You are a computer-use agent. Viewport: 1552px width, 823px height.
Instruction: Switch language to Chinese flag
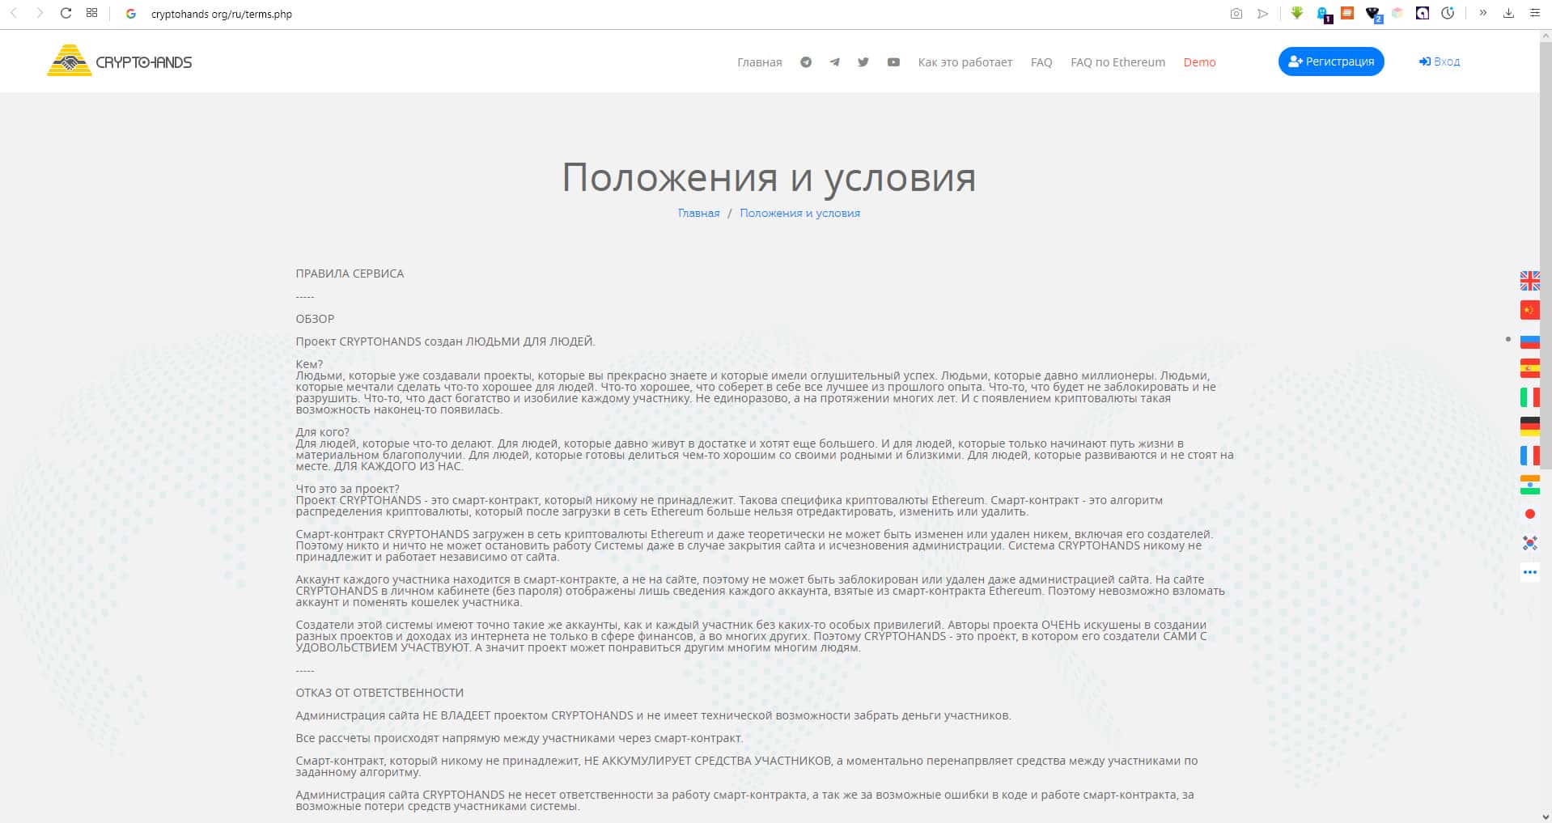coord(1529,310)
